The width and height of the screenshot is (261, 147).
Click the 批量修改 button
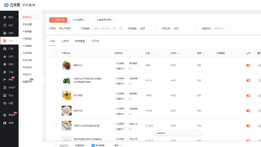pyautogui.click(x=80, y=145)
